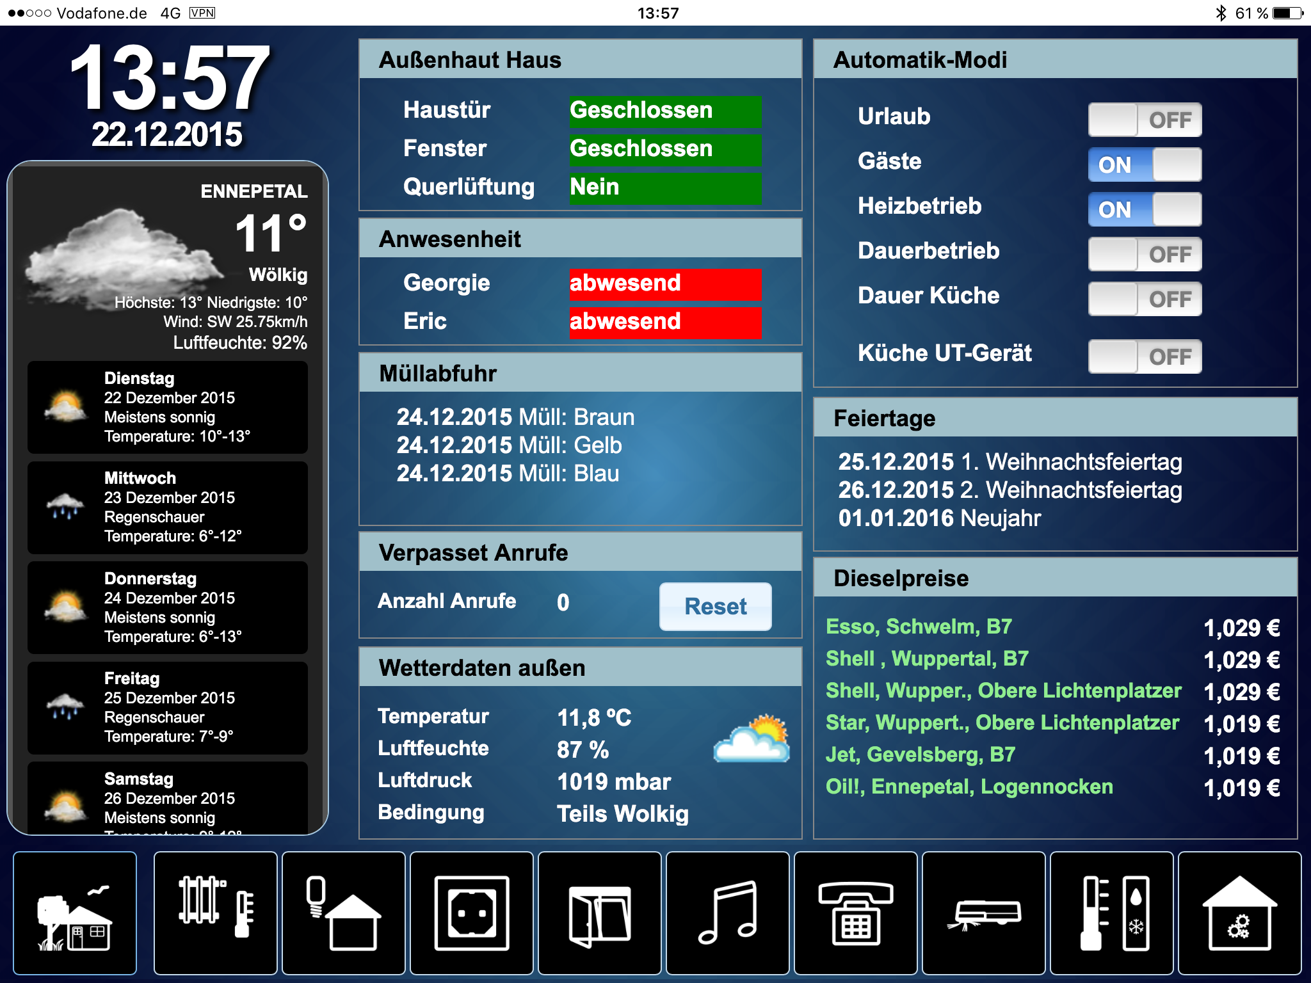Tap the Mittwoch 23 Dezember forecast card
This screenshot has width=1311, height=983.
[168, 507]
